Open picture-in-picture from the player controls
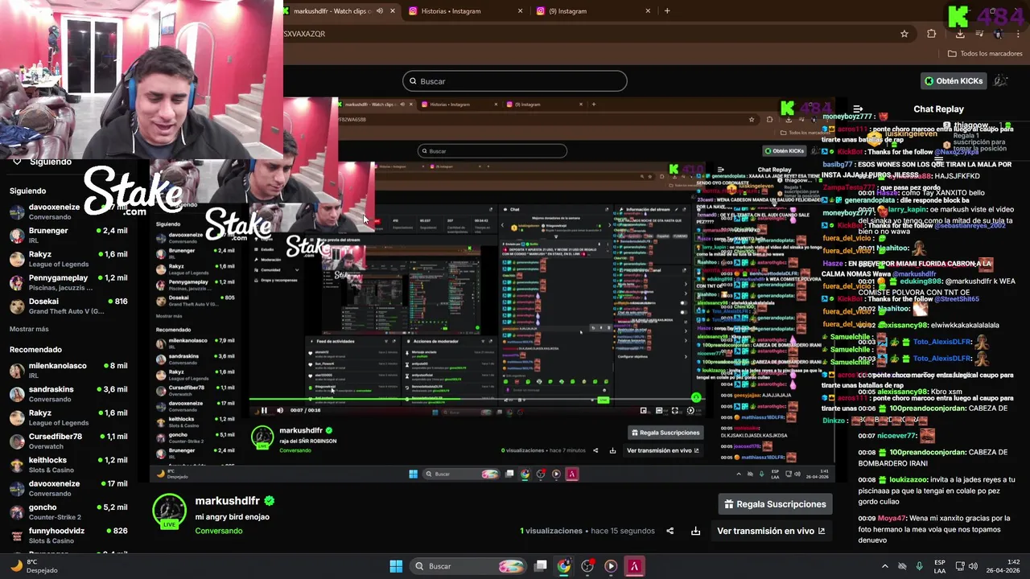 coord(643,410)
